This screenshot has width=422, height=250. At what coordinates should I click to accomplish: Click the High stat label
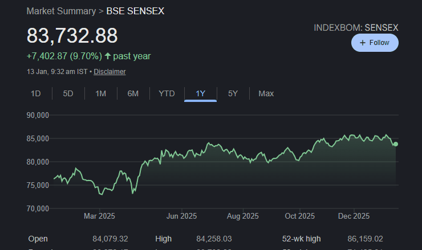[x=163, y=239]
